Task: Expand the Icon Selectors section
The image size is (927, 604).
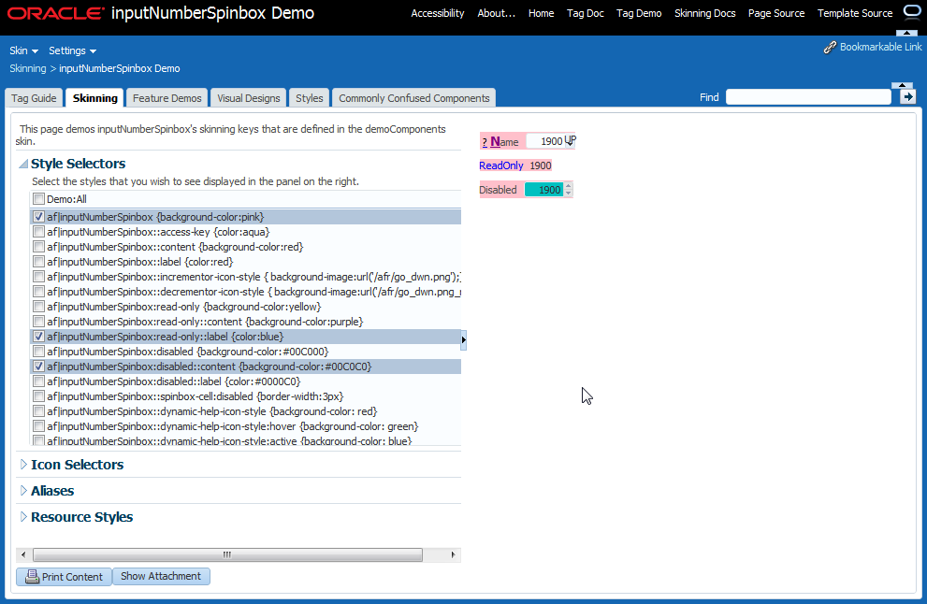Action: click(x=23, y=465)
